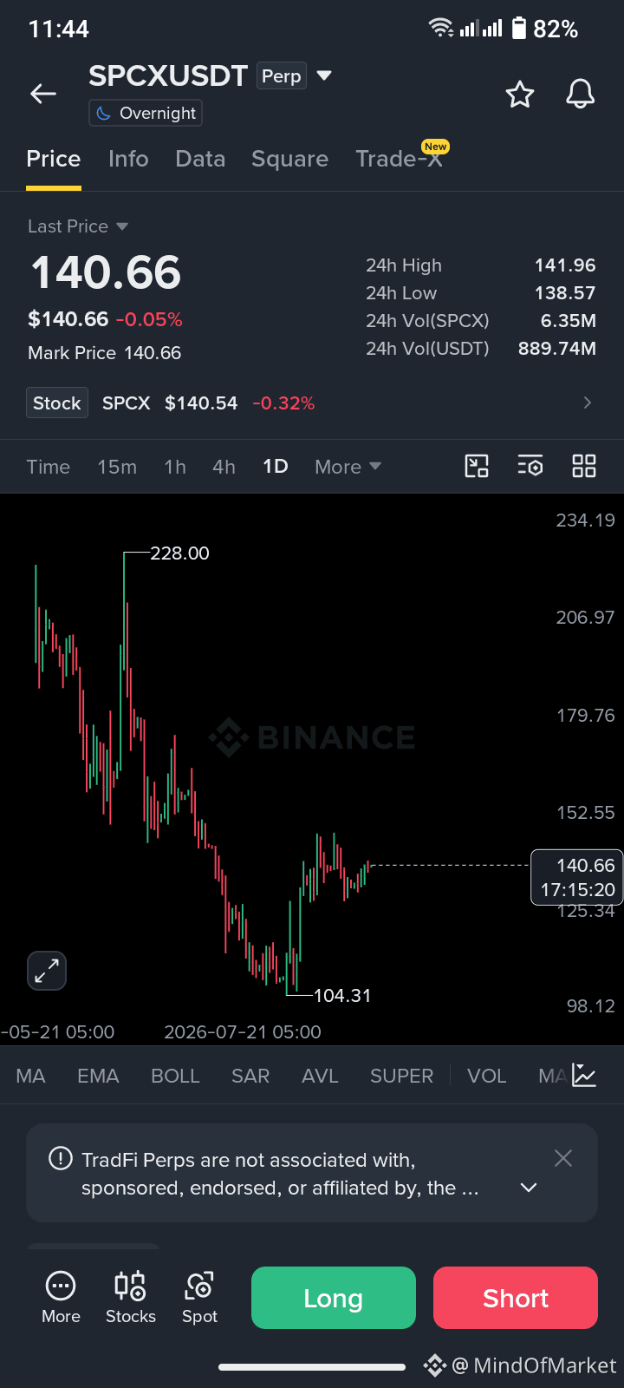Tap the 228.00 high marker on chart

tap(179, 553)
